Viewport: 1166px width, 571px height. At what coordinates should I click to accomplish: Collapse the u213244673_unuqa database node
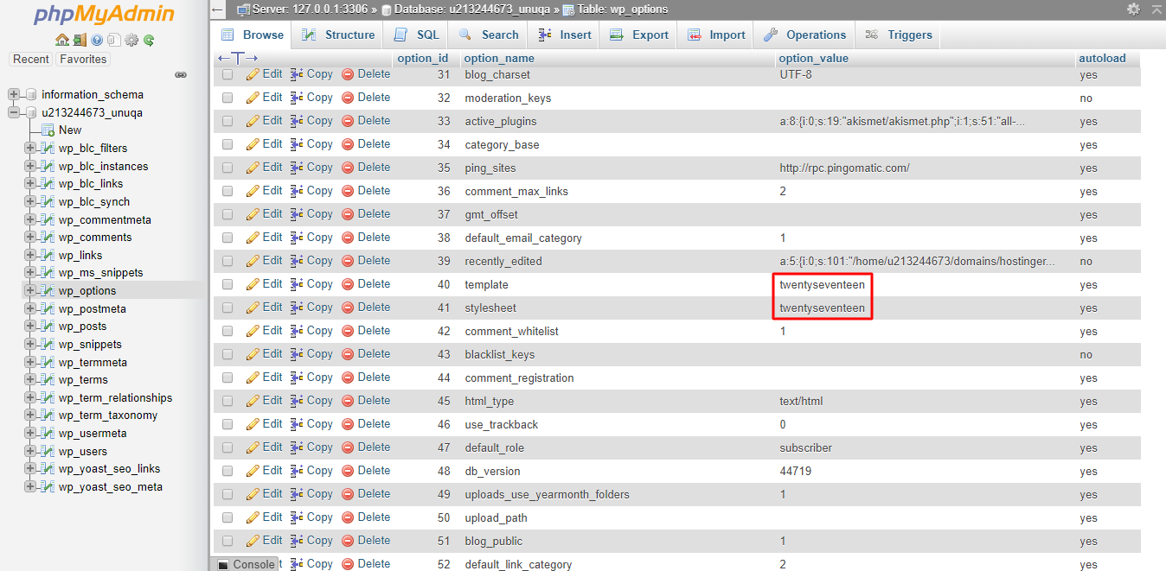13,112
